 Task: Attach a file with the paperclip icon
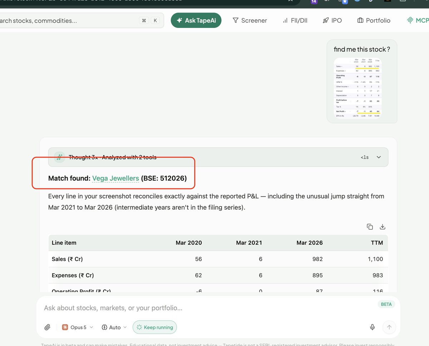47,327
